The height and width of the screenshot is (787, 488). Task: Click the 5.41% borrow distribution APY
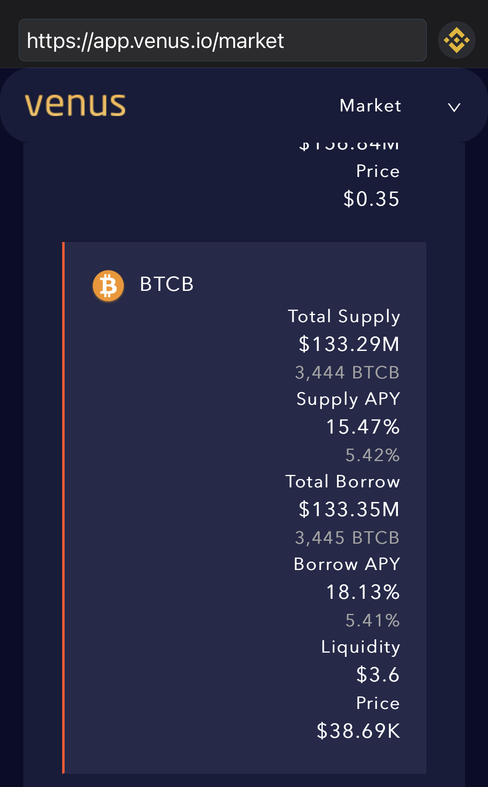[x=372, y=620]
